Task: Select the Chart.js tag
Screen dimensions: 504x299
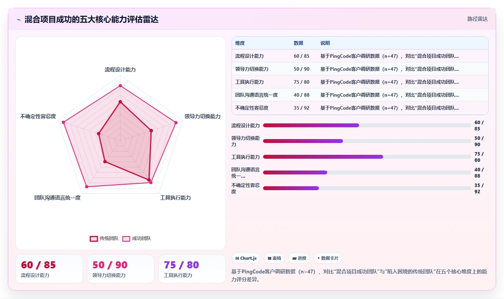Action: [x=246, y=258]
